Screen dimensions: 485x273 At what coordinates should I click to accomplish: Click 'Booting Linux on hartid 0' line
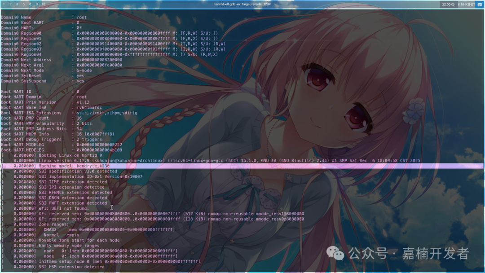51,155
